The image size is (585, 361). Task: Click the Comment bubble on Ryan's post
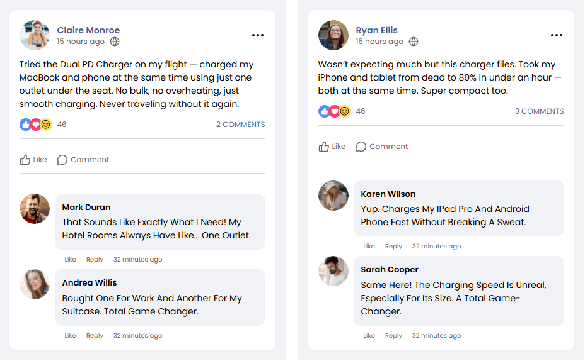pos(382,147)
